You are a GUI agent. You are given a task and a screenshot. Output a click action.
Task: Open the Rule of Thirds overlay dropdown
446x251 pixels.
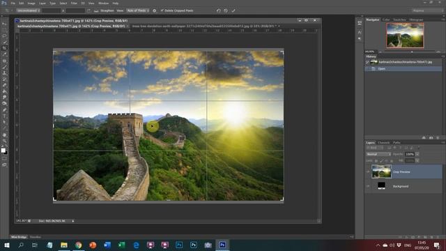click(138, 10)
